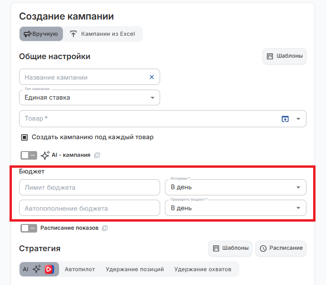Expand the Товар dropdown arrow
Viewport: 326px width, 285px height.
[x=298, y=119]
